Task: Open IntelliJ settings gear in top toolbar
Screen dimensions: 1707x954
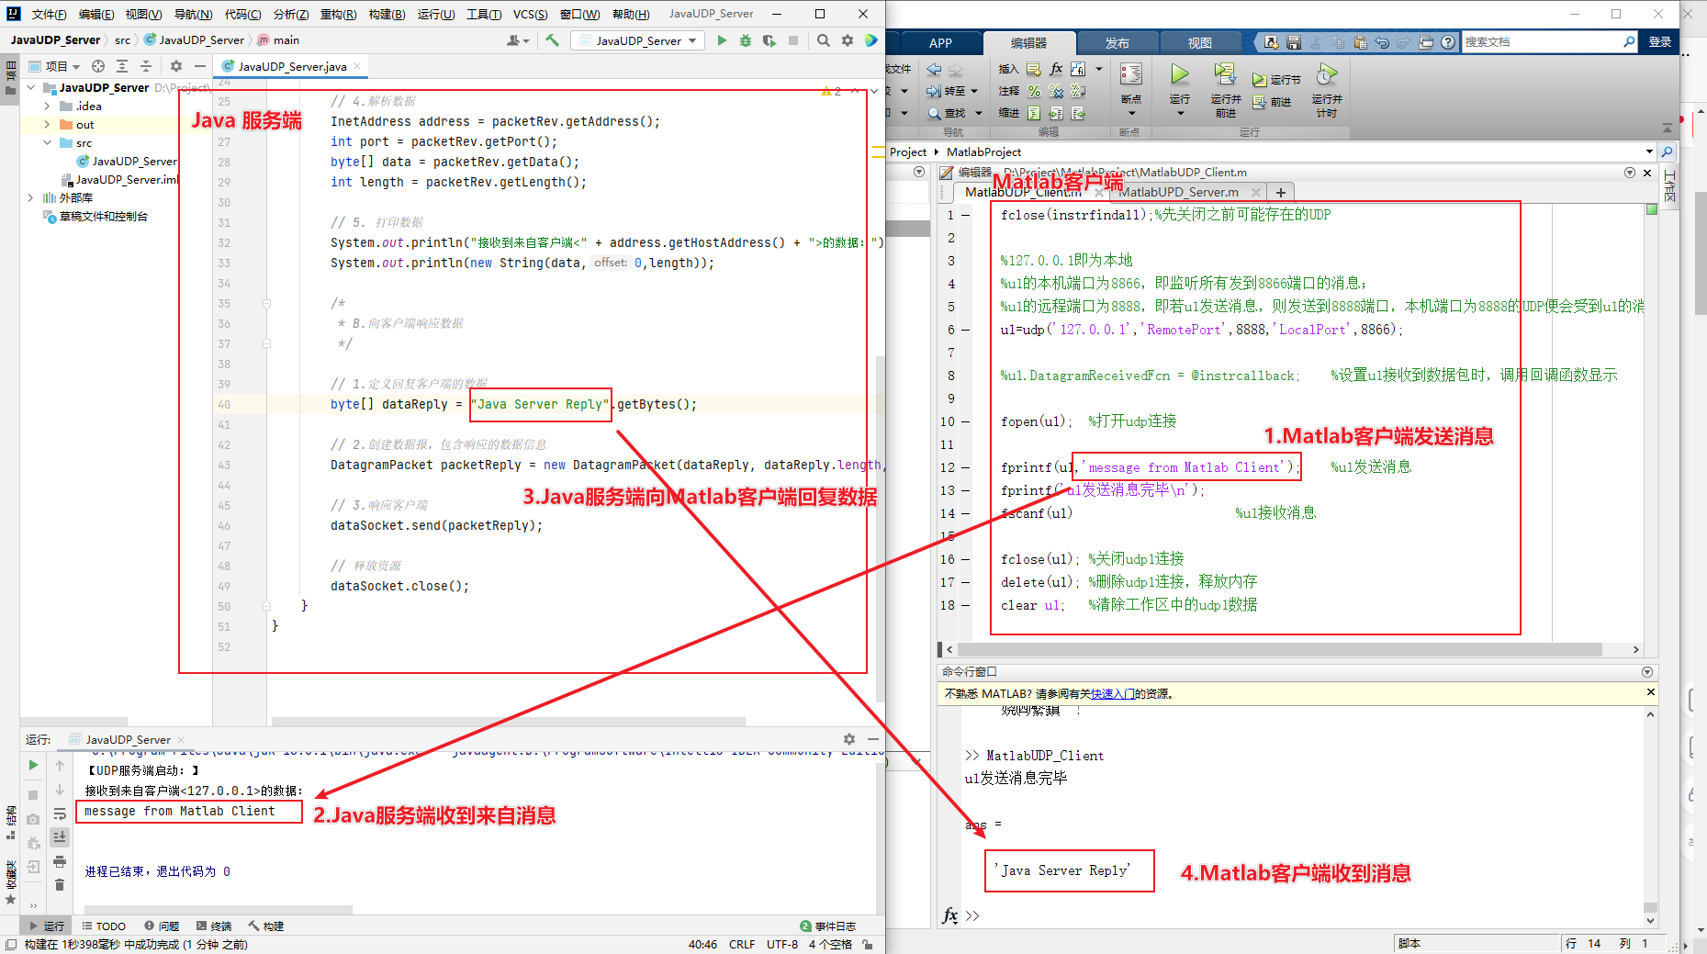Action: [x=847, y=39]
